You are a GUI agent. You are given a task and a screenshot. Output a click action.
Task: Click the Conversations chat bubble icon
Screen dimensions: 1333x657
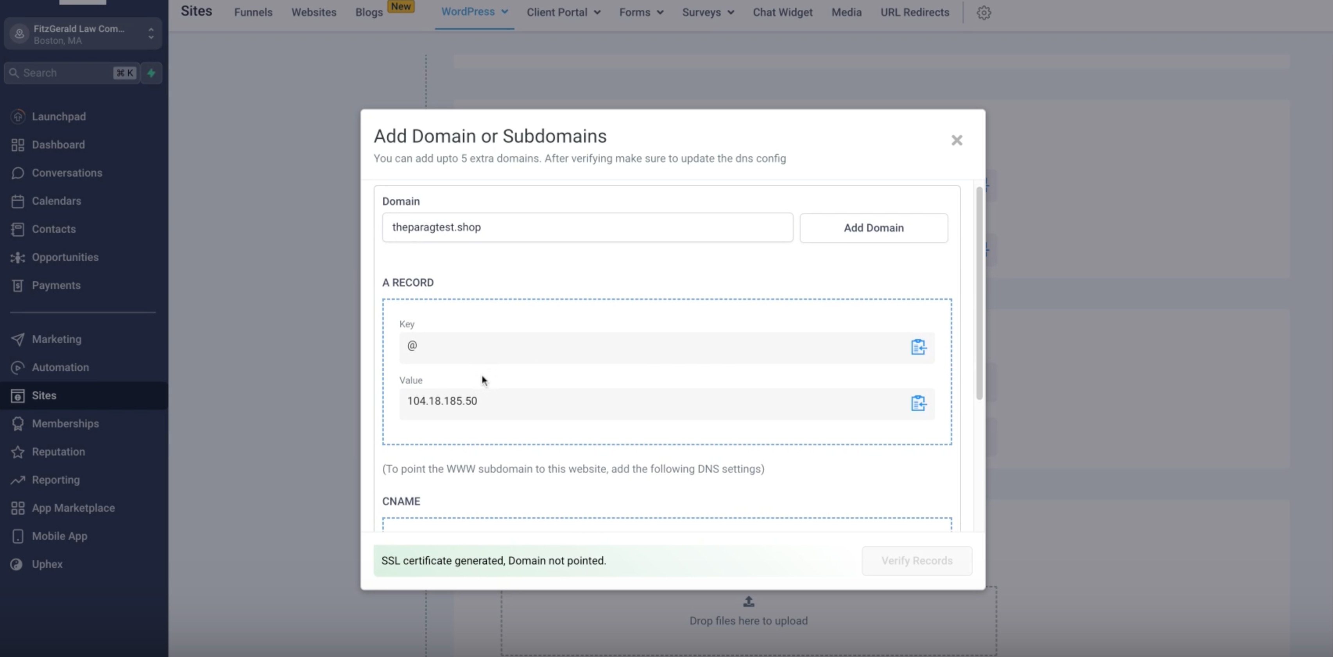[18, 173]
